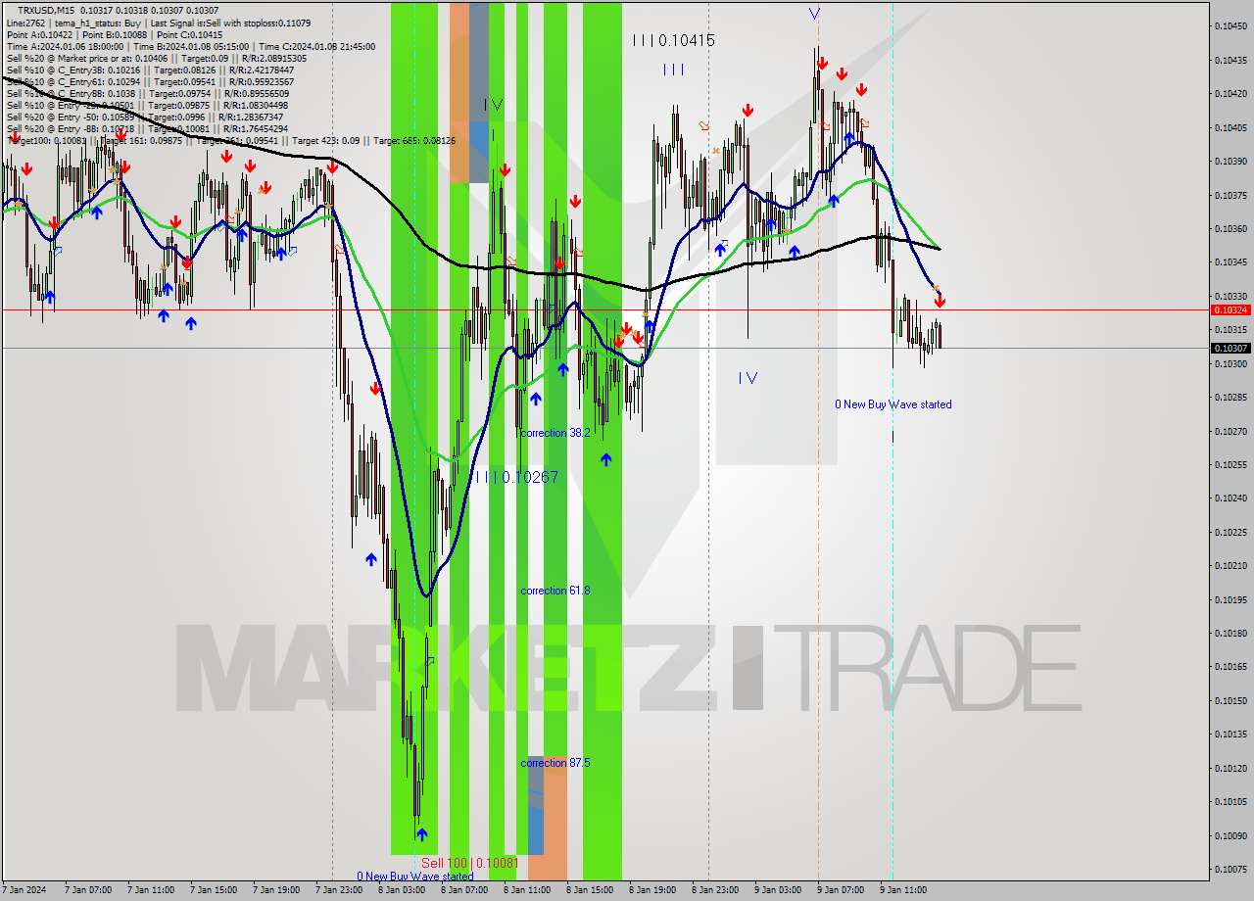The height and width of the screenshot is (901, 1254).
Task: Click the 0.10285 price axis label
Action: point(1230,397)
